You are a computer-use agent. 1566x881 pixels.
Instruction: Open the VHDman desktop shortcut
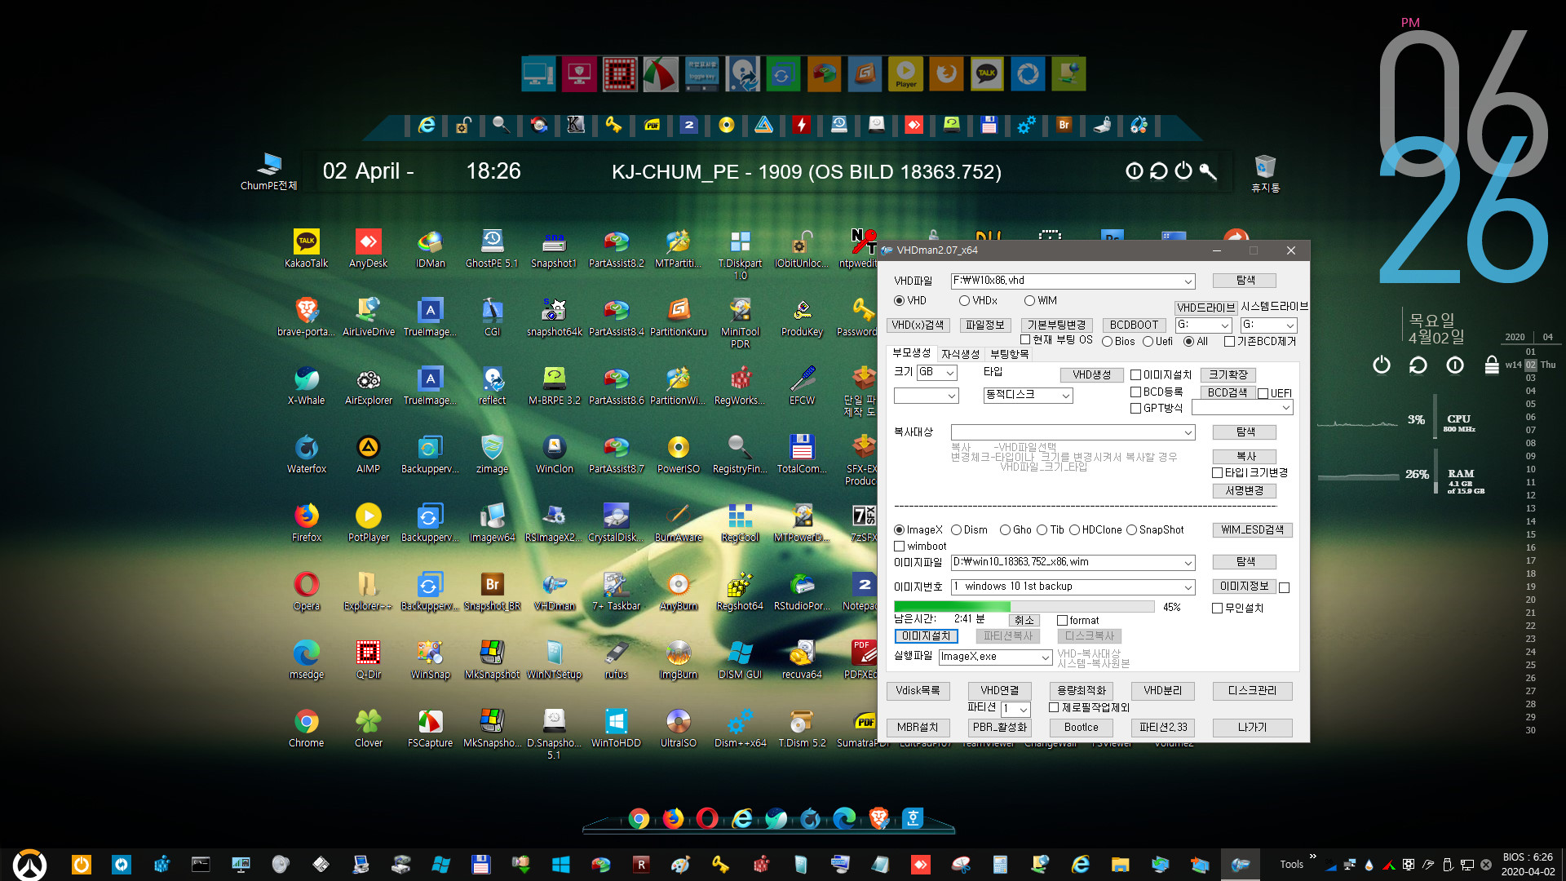tap(554, 591)
